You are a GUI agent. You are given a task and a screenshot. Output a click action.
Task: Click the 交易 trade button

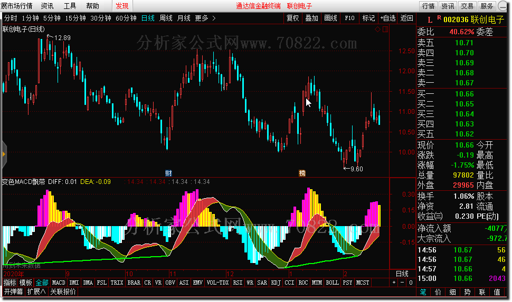tap(467, 6)
